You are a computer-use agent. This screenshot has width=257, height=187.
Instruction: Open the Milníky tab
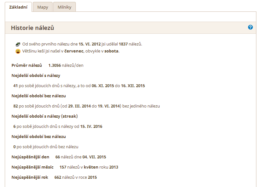(x=64, y=7)
